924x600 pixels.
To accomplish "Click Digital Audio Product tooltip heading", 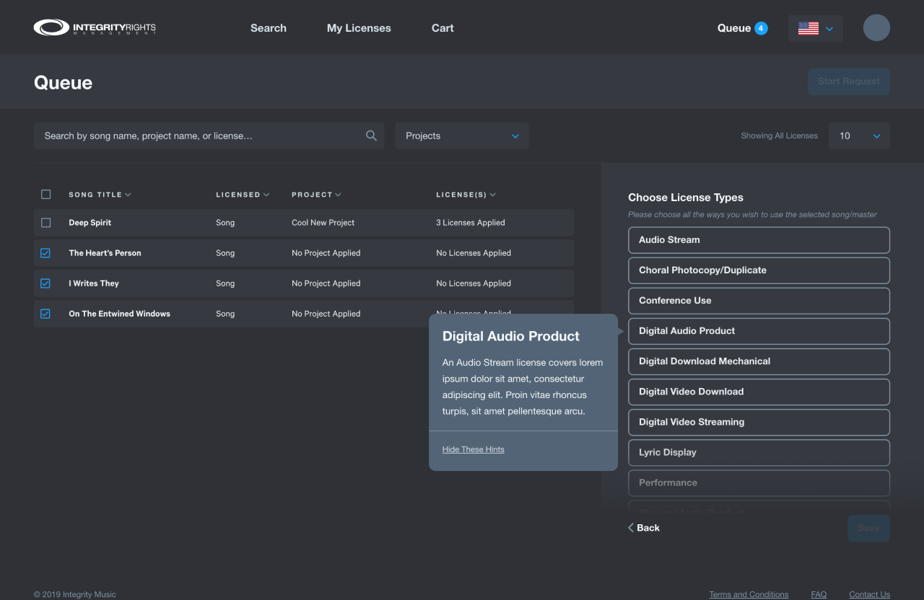I will click(511, 336).
